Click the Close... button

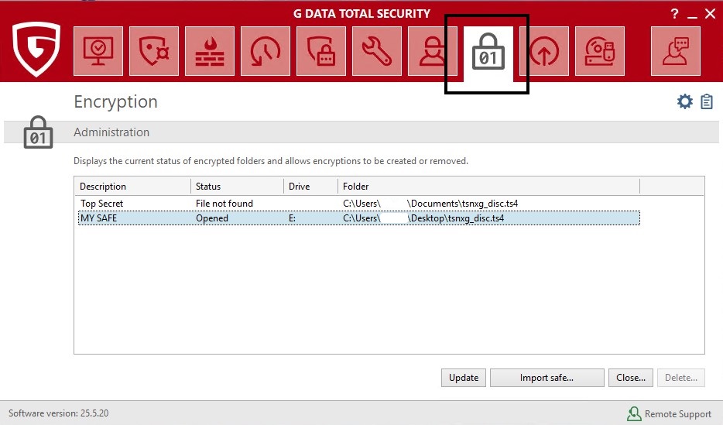click(x=631, y=378)
